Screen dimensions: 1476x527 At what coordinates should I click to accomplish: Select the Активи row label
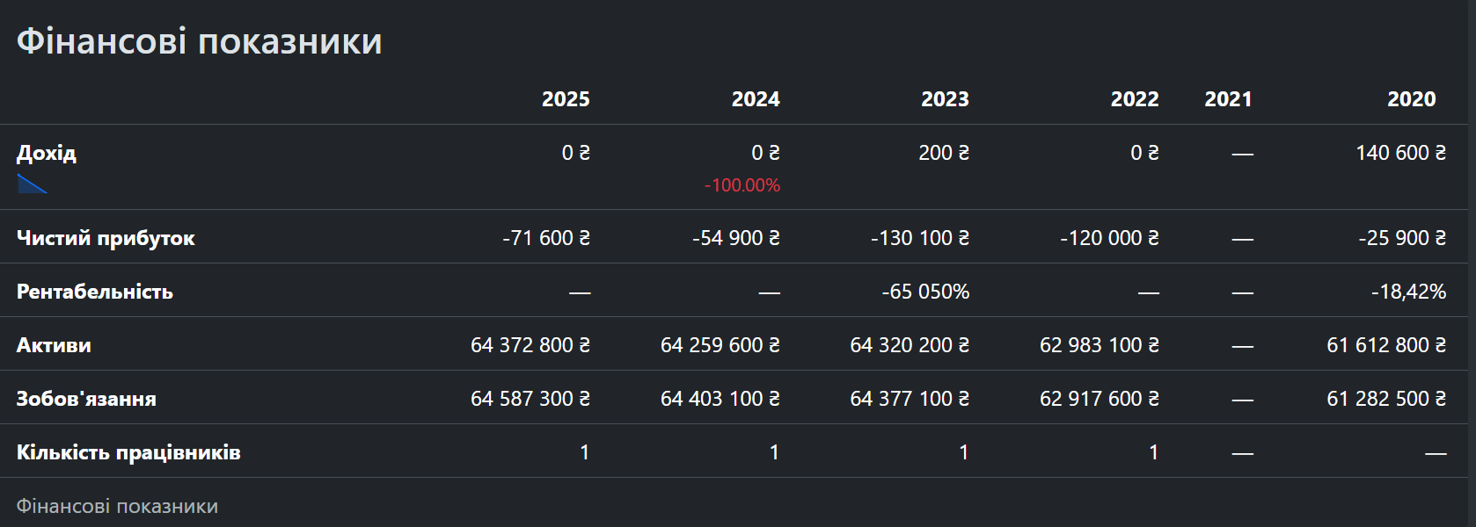click(54, 345)
